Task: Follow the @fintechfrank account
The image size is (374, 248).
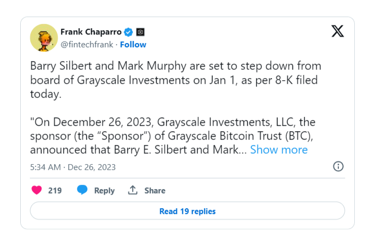Action: point(133,45)
